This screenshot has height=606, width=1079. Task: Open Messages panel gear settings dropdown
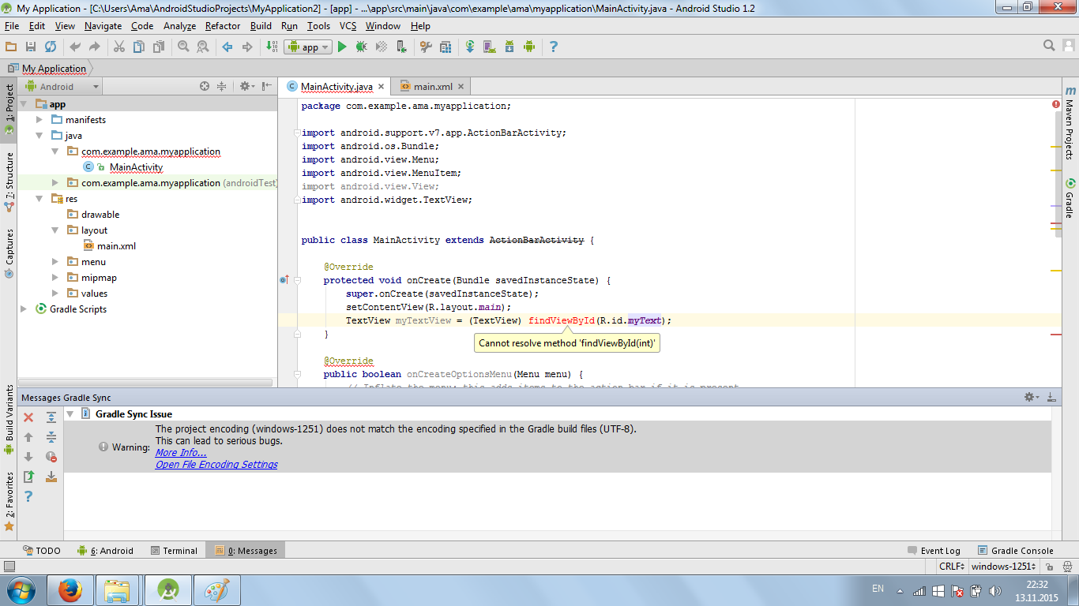point(1031,398)
